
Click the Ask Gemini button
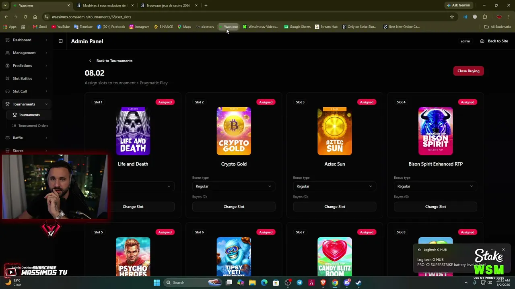458,6
